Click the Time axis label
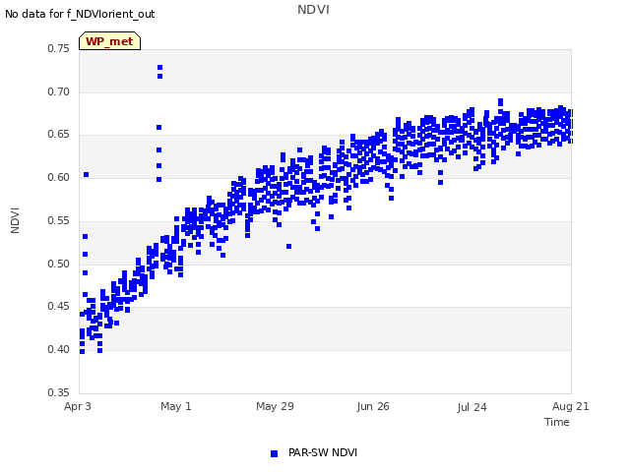Screen dimensions: 630x472 (557, 422)
